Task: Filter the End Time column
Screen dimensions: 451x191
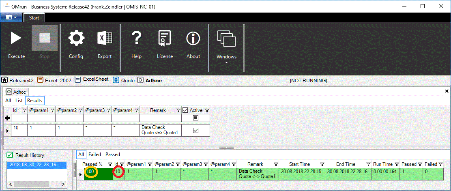Action: [368, 164]
